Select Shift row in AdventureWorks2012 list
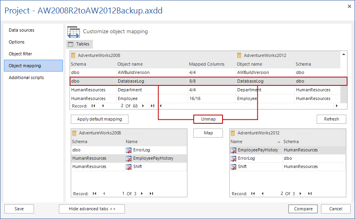355x219 pixels. (x=288, y=167)
